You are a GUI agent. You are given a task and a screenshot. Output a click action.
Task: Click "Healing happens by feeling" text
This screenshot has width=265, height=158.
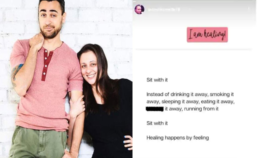click(x=178, y=138)
